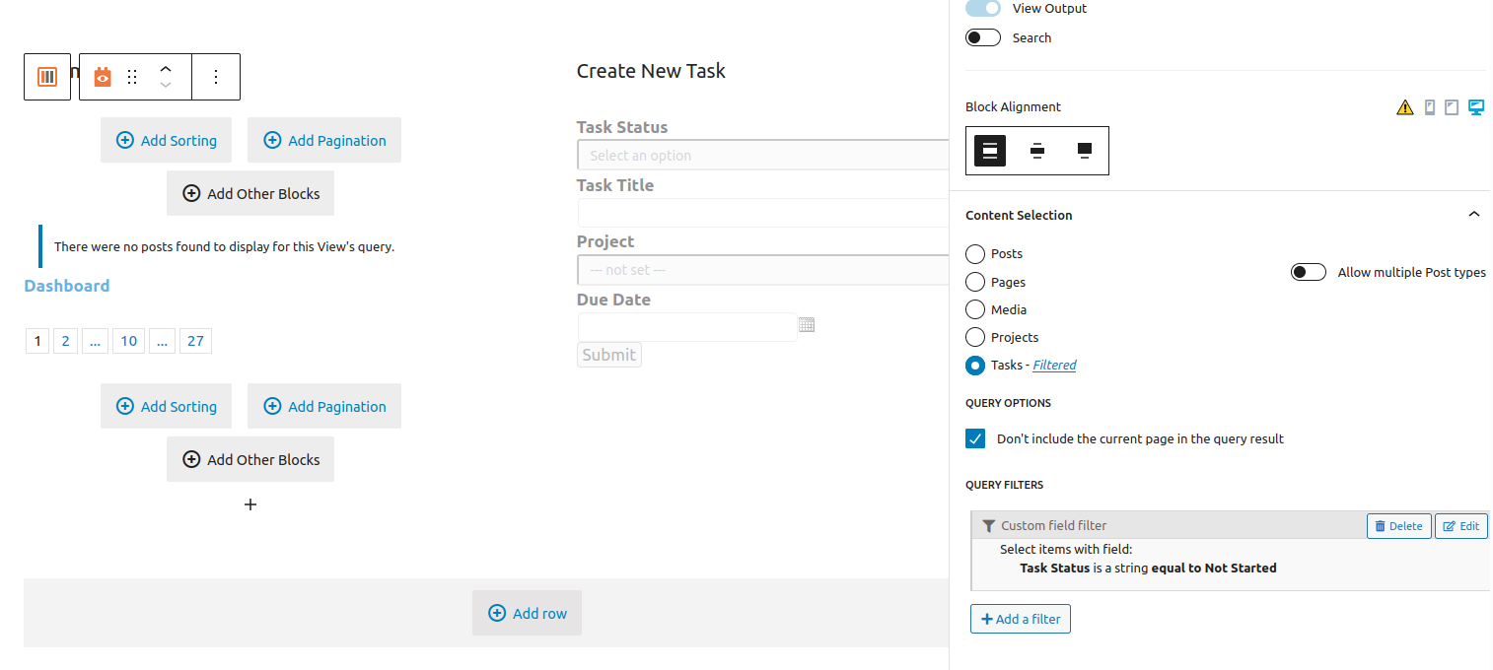Image resolution: width=1493 pixels, height=670 pixels.
Task: Select the parent columns block icon
Action: click(x=47, y=77)
